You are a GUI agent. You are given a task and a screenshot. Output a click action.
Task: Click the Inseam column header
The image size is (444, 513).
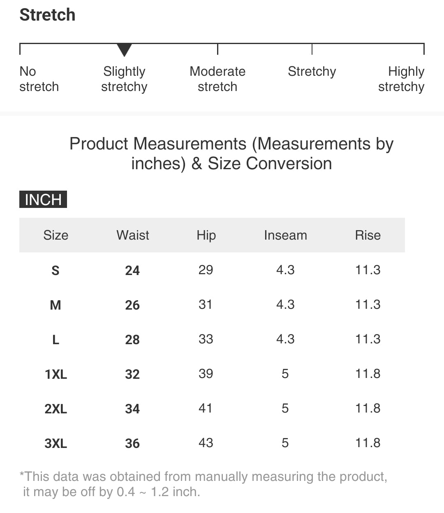[285, 235]
